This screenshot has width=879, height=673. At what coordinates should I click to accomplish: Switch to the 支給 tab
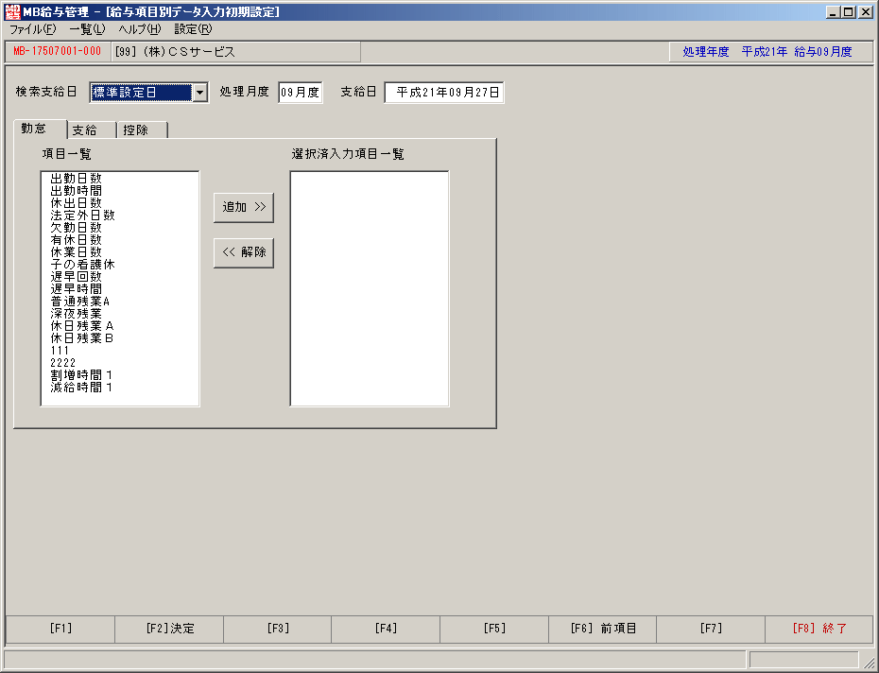coord(91,130)
